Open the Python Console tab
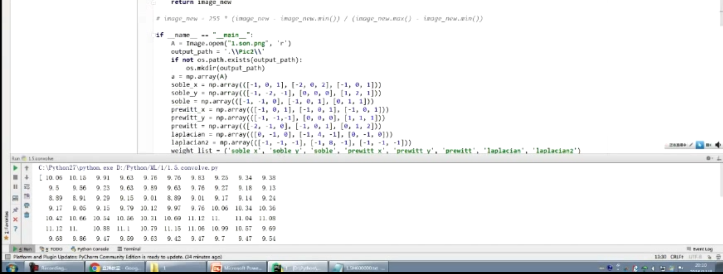723x274 pixels. 90,249
